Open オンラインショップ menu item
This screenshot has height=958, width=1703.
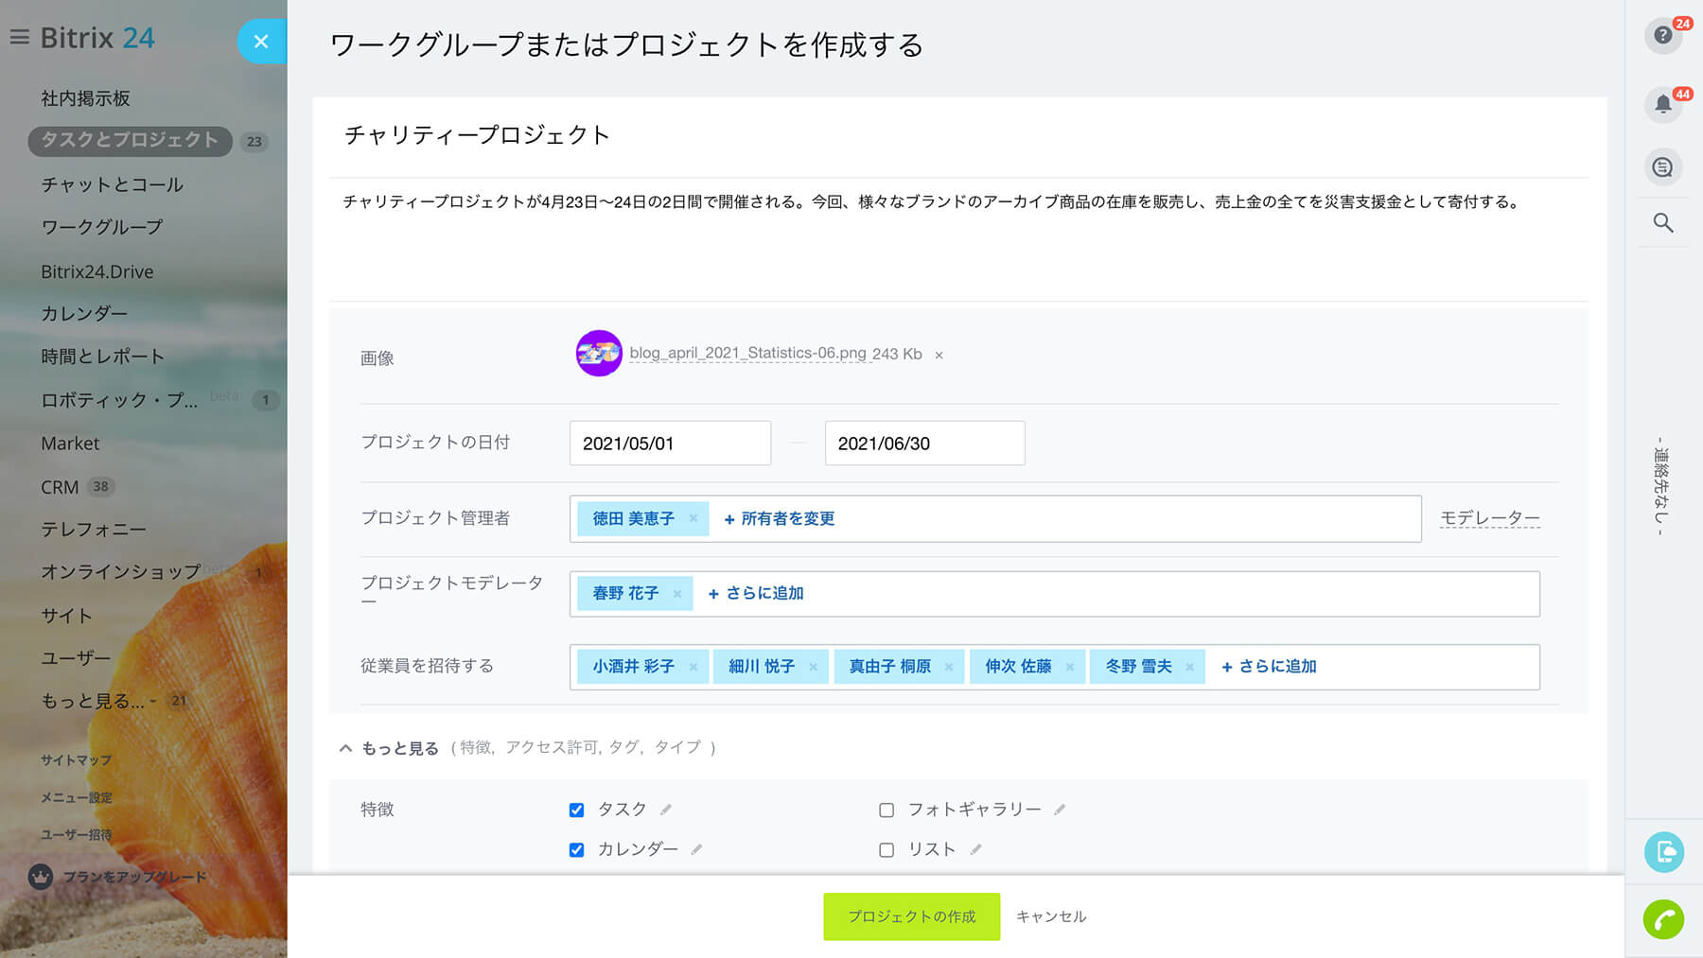pos(121,571)
